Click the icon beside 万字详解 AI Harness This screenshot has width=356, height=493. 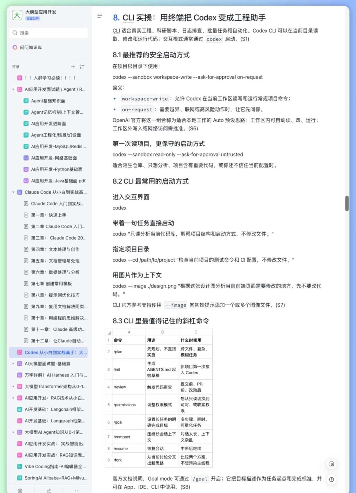20,375
